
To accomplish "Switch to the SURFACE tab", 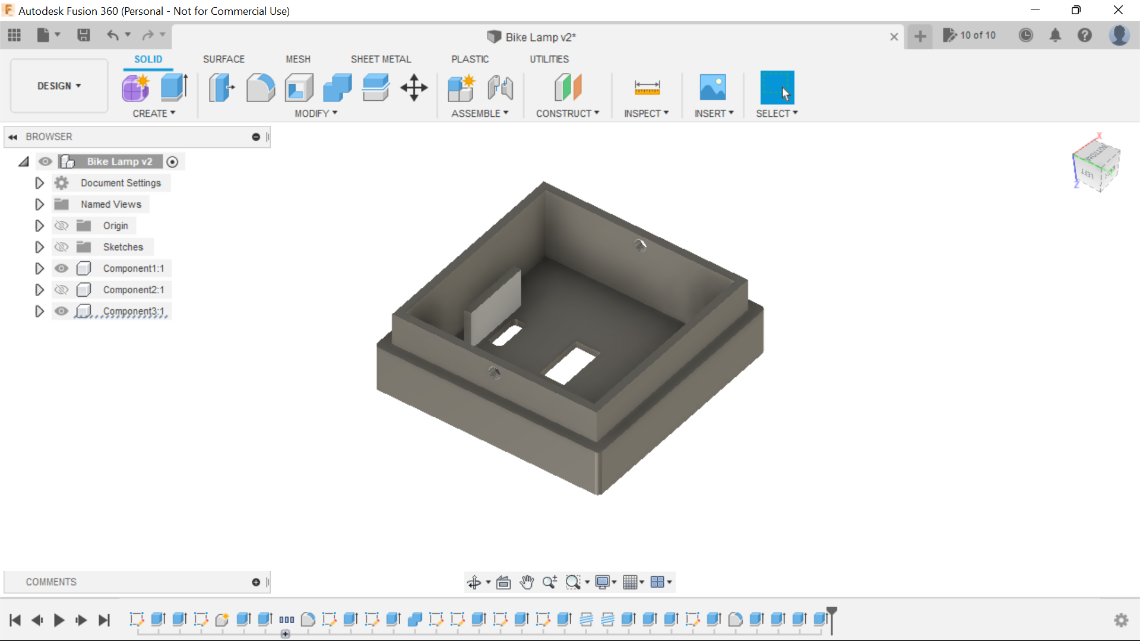I will click(223, 59).
